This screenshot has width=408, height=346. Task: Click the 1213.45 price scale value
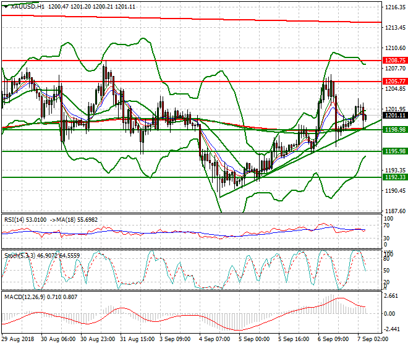[395, 28]
